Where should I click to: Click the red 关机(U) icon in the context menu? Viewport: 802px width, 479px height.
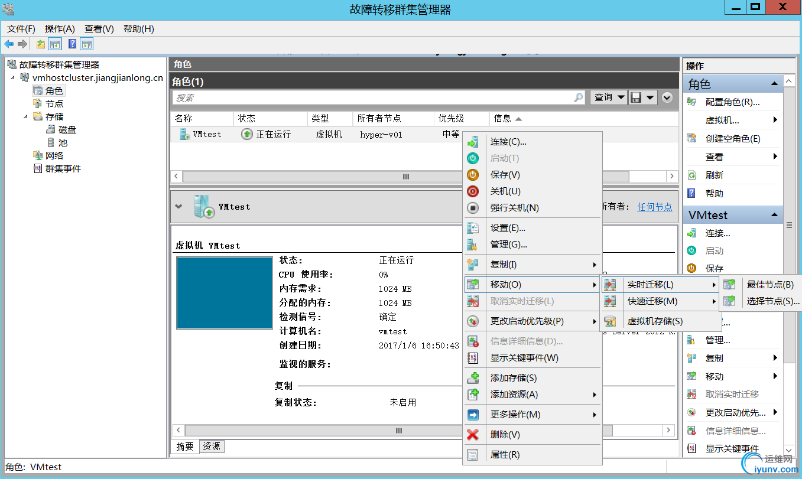pos(473,191)
